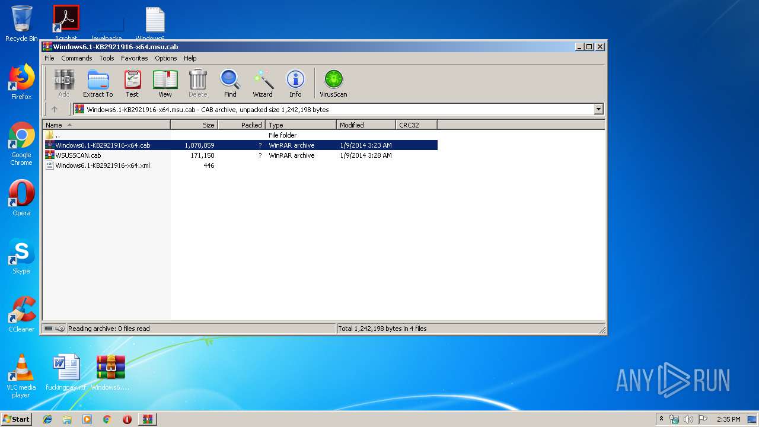
Task: Click the status bar drive/key icon
Action: click(55, 329)
